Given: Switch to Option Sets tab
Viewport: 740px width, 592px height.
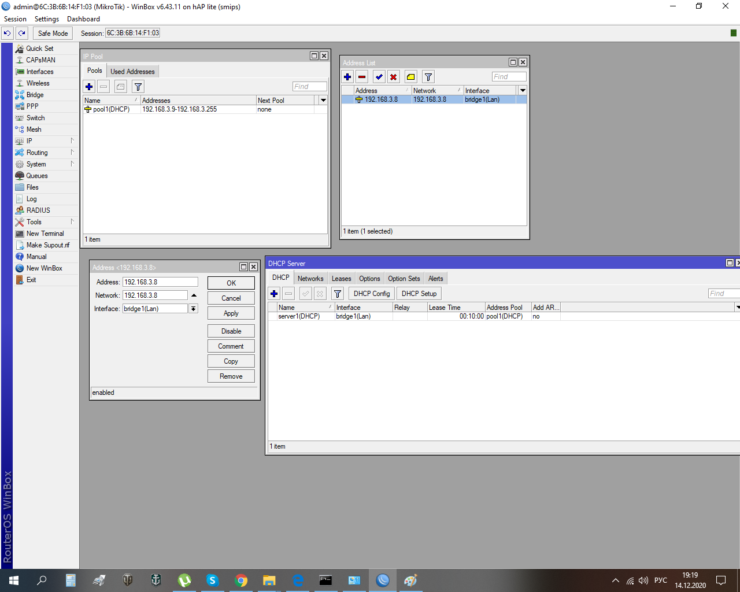Looking at the screenshot, I should [x=404, y=279].
